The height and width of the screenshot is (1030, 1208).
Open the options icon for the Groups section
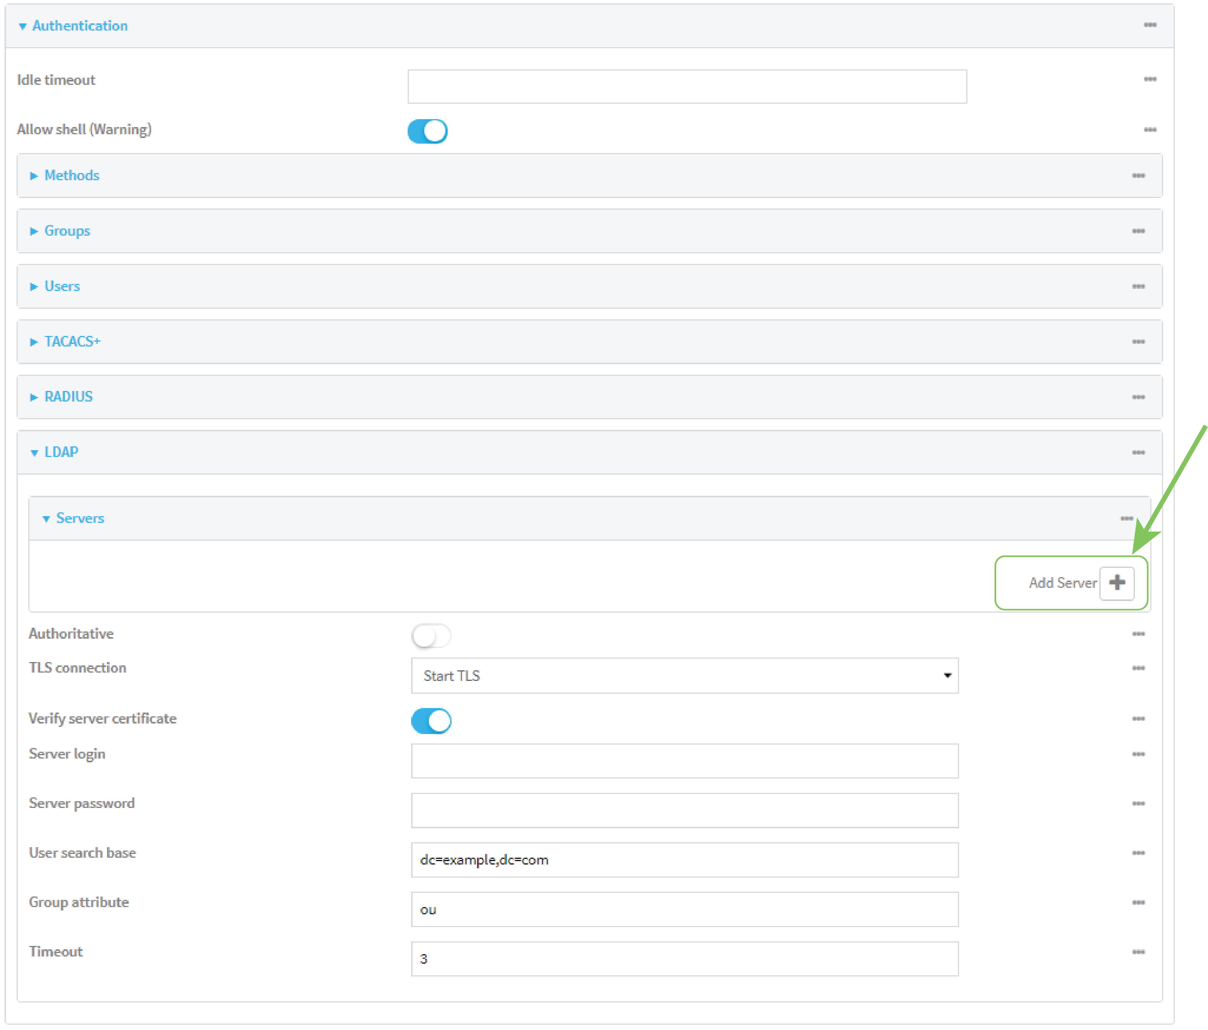coord(1139,231)
